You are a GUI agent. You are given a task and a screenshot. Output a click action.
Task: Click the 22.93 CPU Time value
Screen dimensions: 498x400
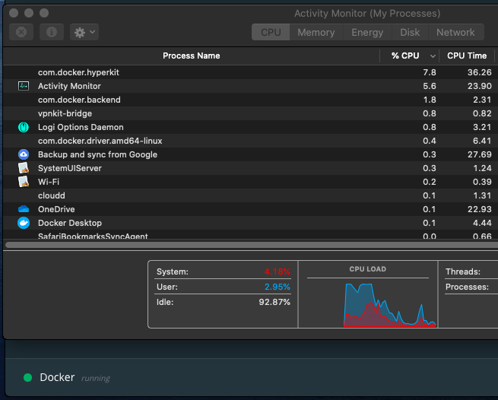tap(479, 209)
